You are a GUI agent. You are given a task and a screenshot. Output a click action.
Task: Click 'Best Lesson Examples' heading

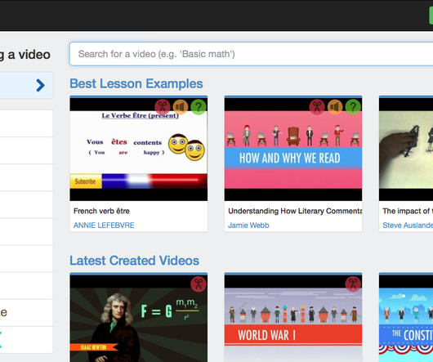[136, 83]
